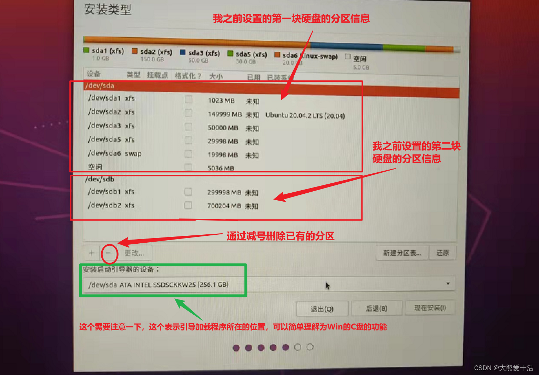Click the 设备 column header
Image resolution: width=539 pixels, height=375 pixels.
coord(94,74)
